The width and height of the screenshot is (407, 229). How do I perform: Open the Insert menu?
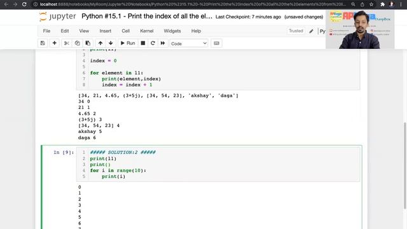pos(105,31)
